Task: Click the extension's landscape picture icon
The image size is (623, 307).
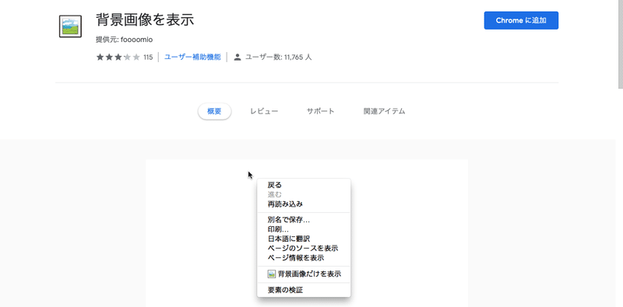Action: click(x=70, y=26)
